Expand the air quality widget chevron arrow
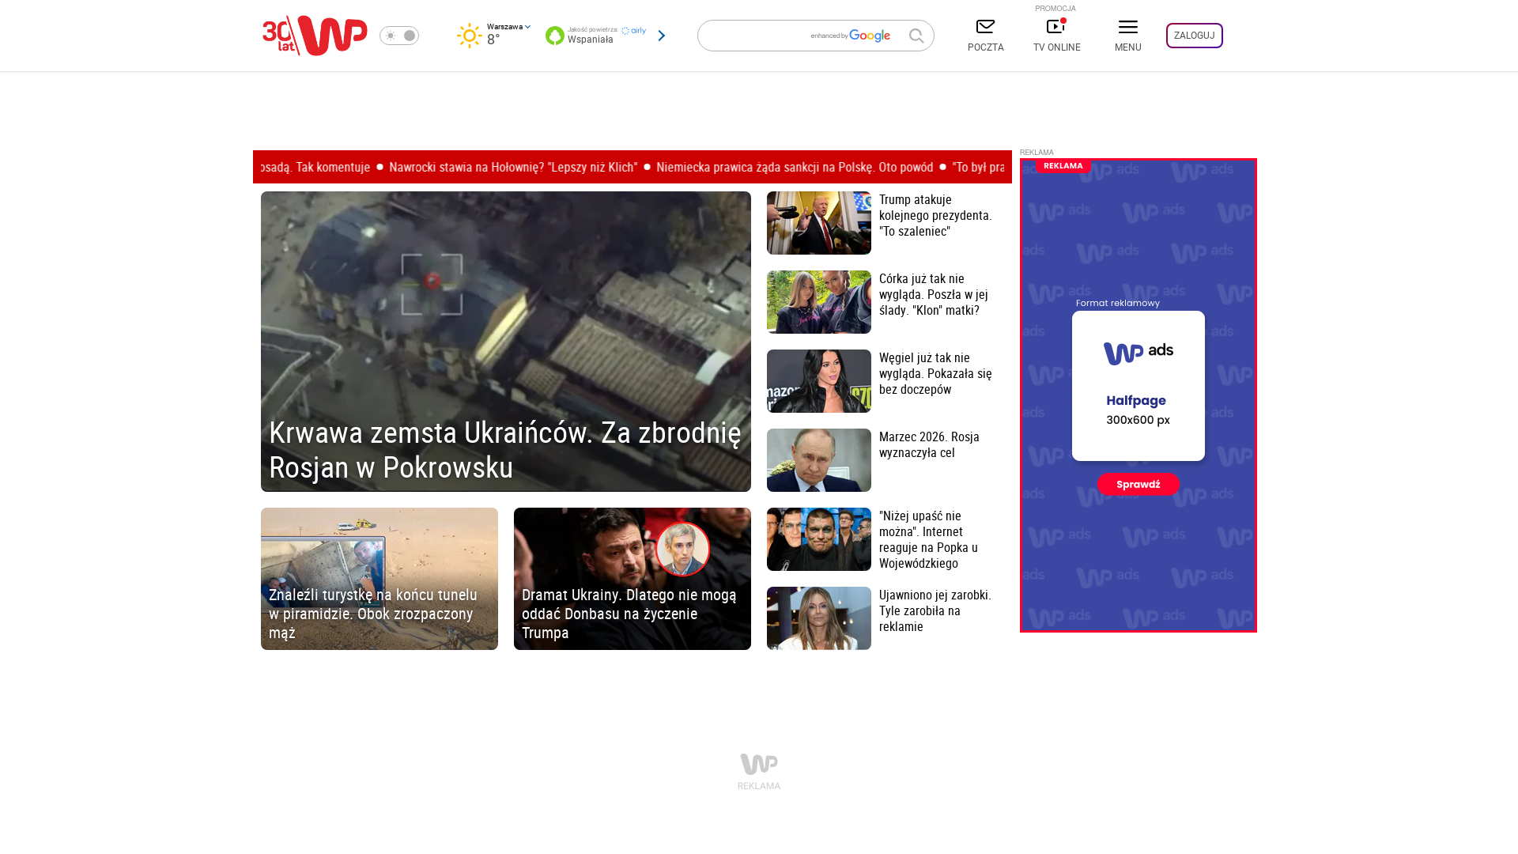This screenshot has height=854, width=1518. tap(662, 36)
